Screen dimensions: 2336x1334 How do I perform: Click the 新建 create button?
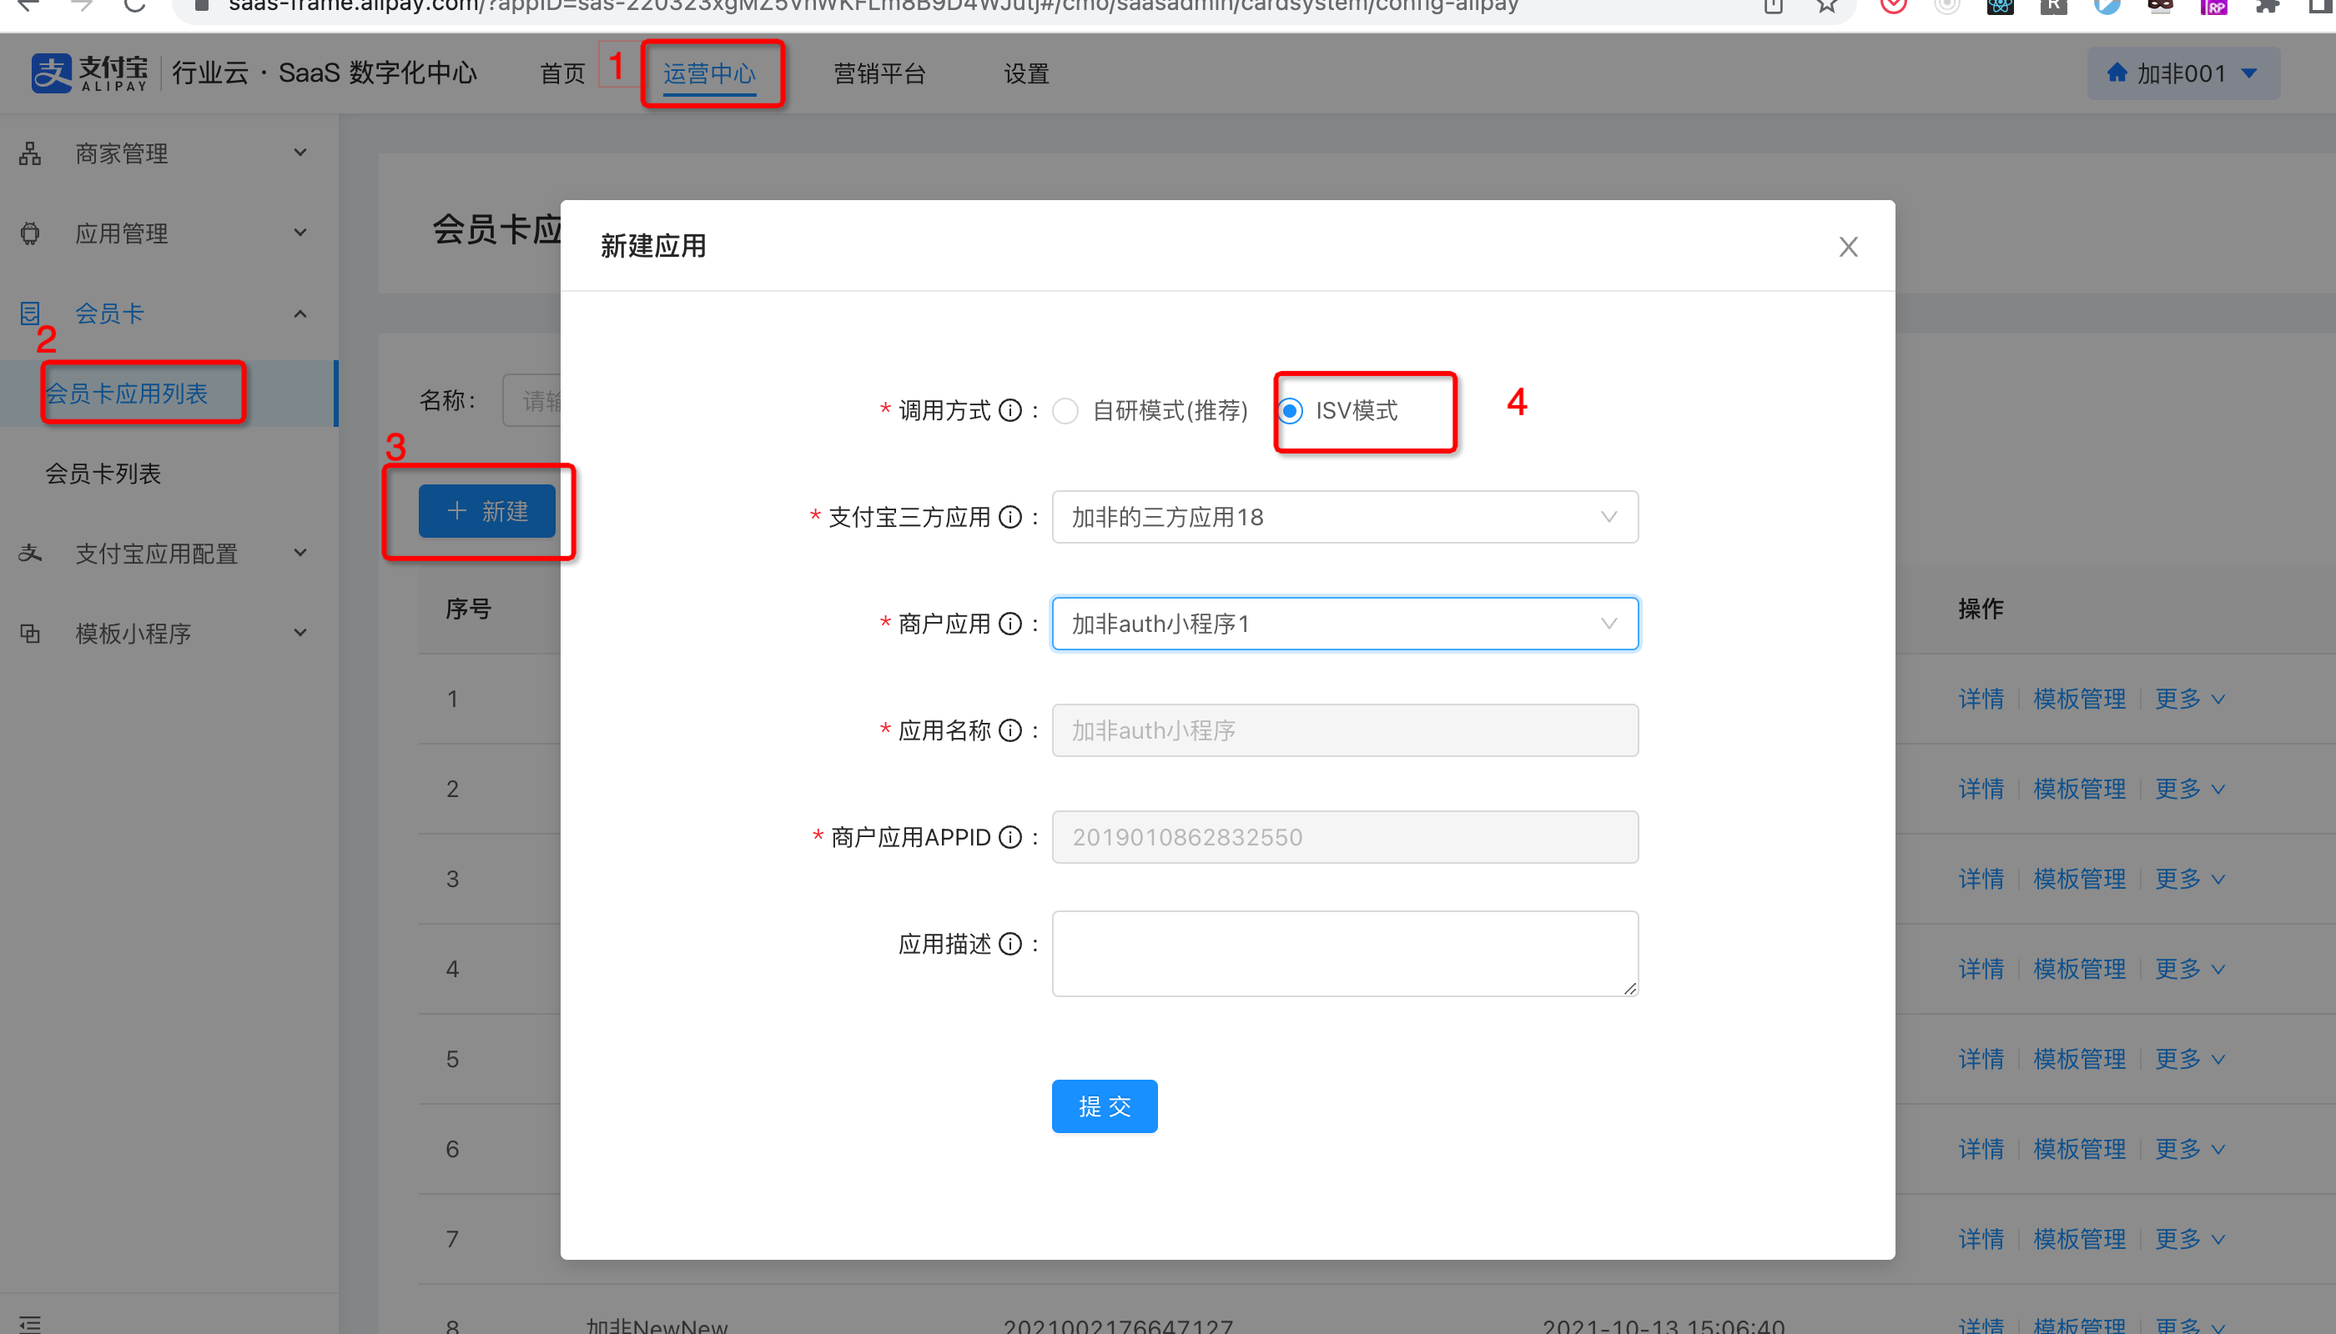488,510
